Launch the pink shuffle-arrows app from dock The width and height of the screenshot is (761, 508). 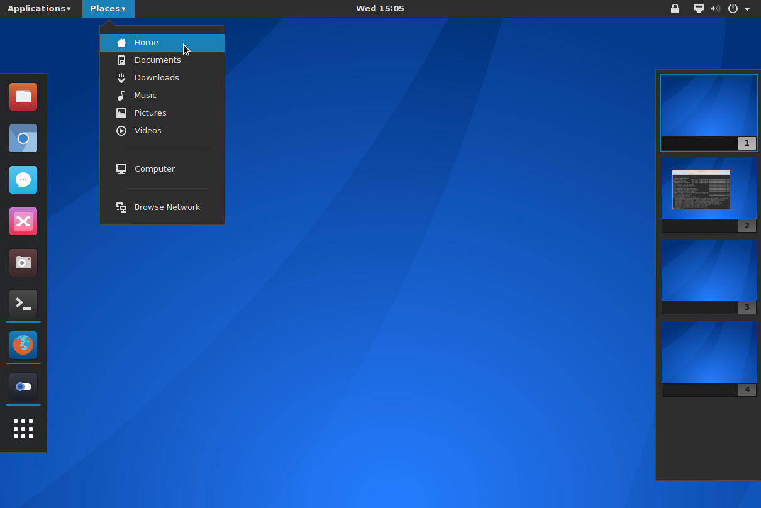pyautogui.click(x=23, y=221)
